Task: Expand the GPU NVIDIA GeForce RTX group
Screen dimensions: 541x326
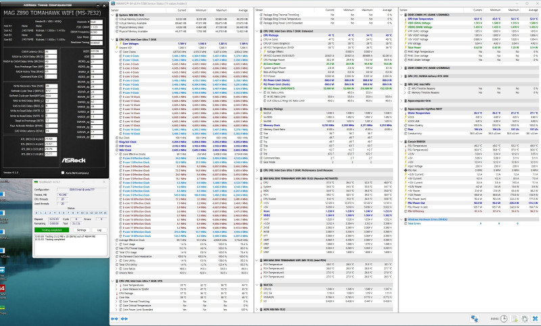Action: (401, 76)
